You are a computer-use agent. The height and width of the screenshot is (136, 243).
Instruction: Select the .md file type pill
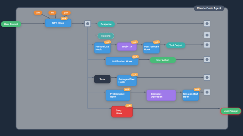pyautogui.click(x=52, y=13)
